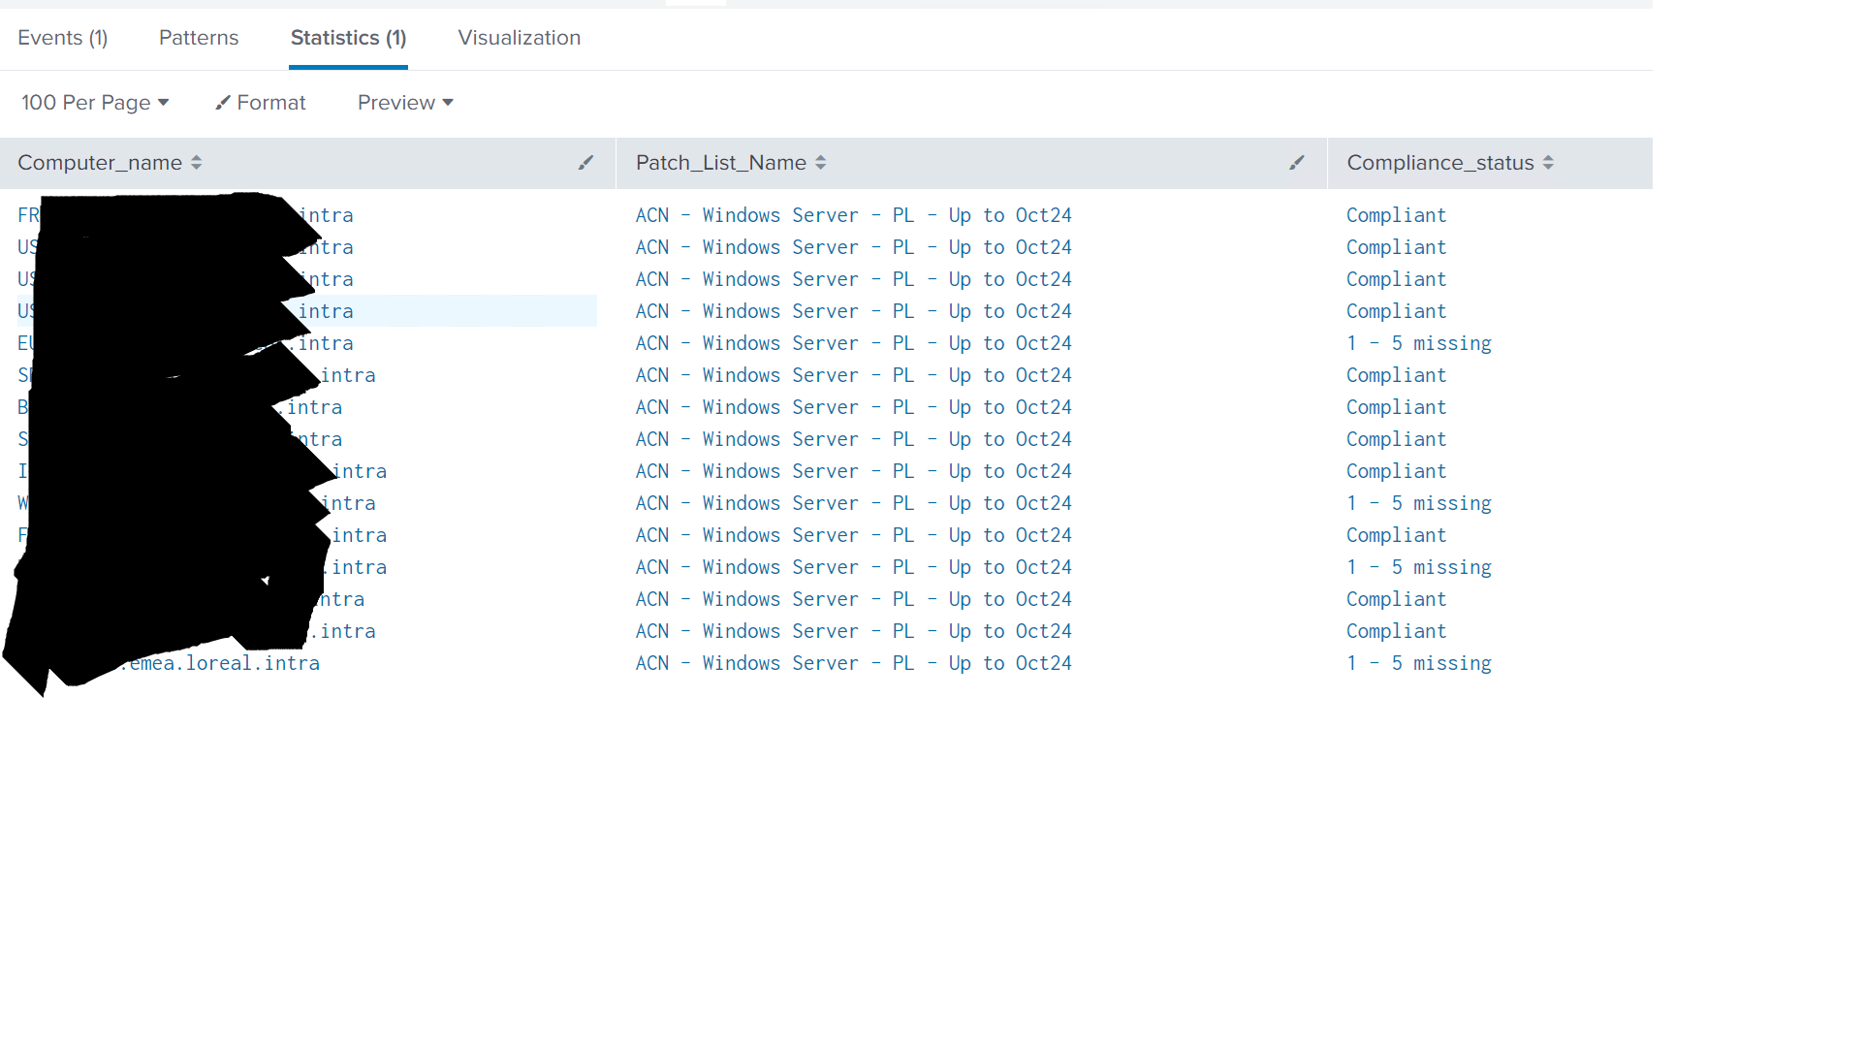Click the first row's Patch_List_Name value
Image resolution: width=1865 pixels, height=1047 pixels.
pyautogui.click(x=853, y=215)
